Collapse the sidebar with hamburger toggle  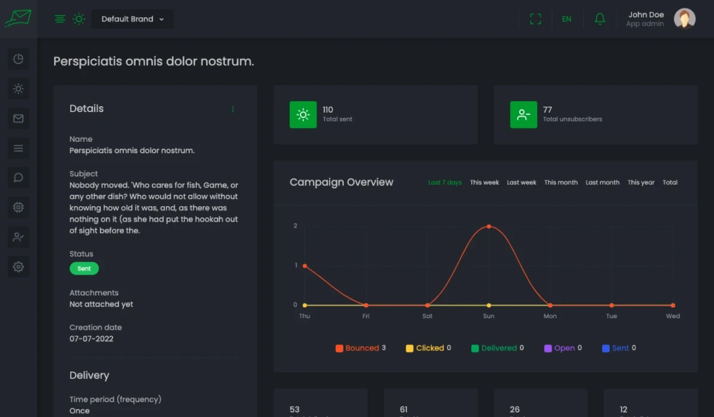click(x=59, y=19)
